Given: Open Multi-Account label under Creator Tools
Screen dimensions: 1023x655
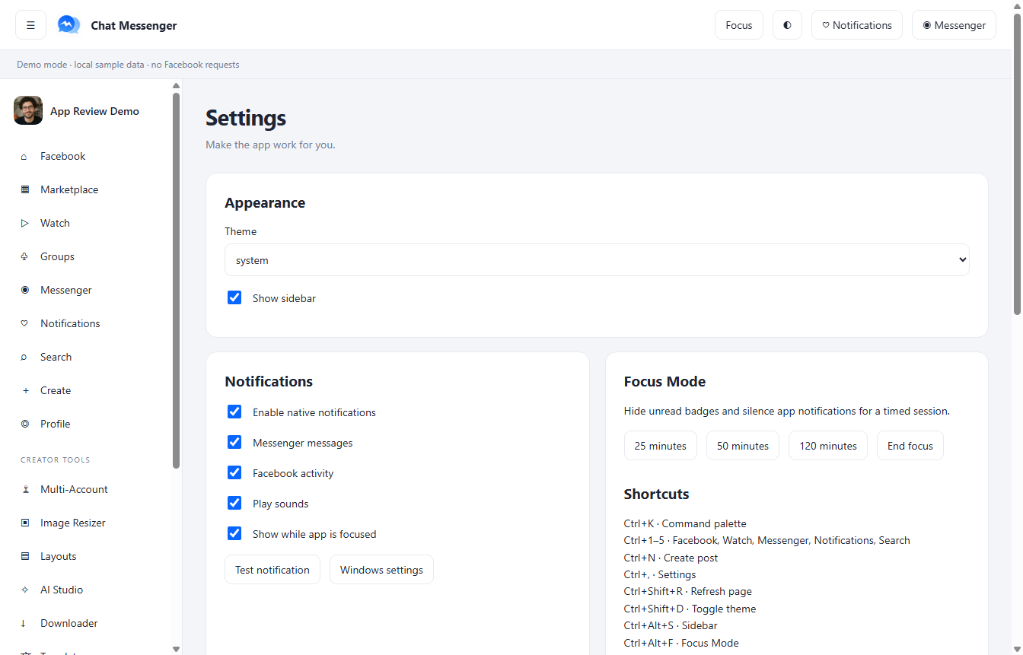Looking at the screenshot, I should tap(74, 489).
